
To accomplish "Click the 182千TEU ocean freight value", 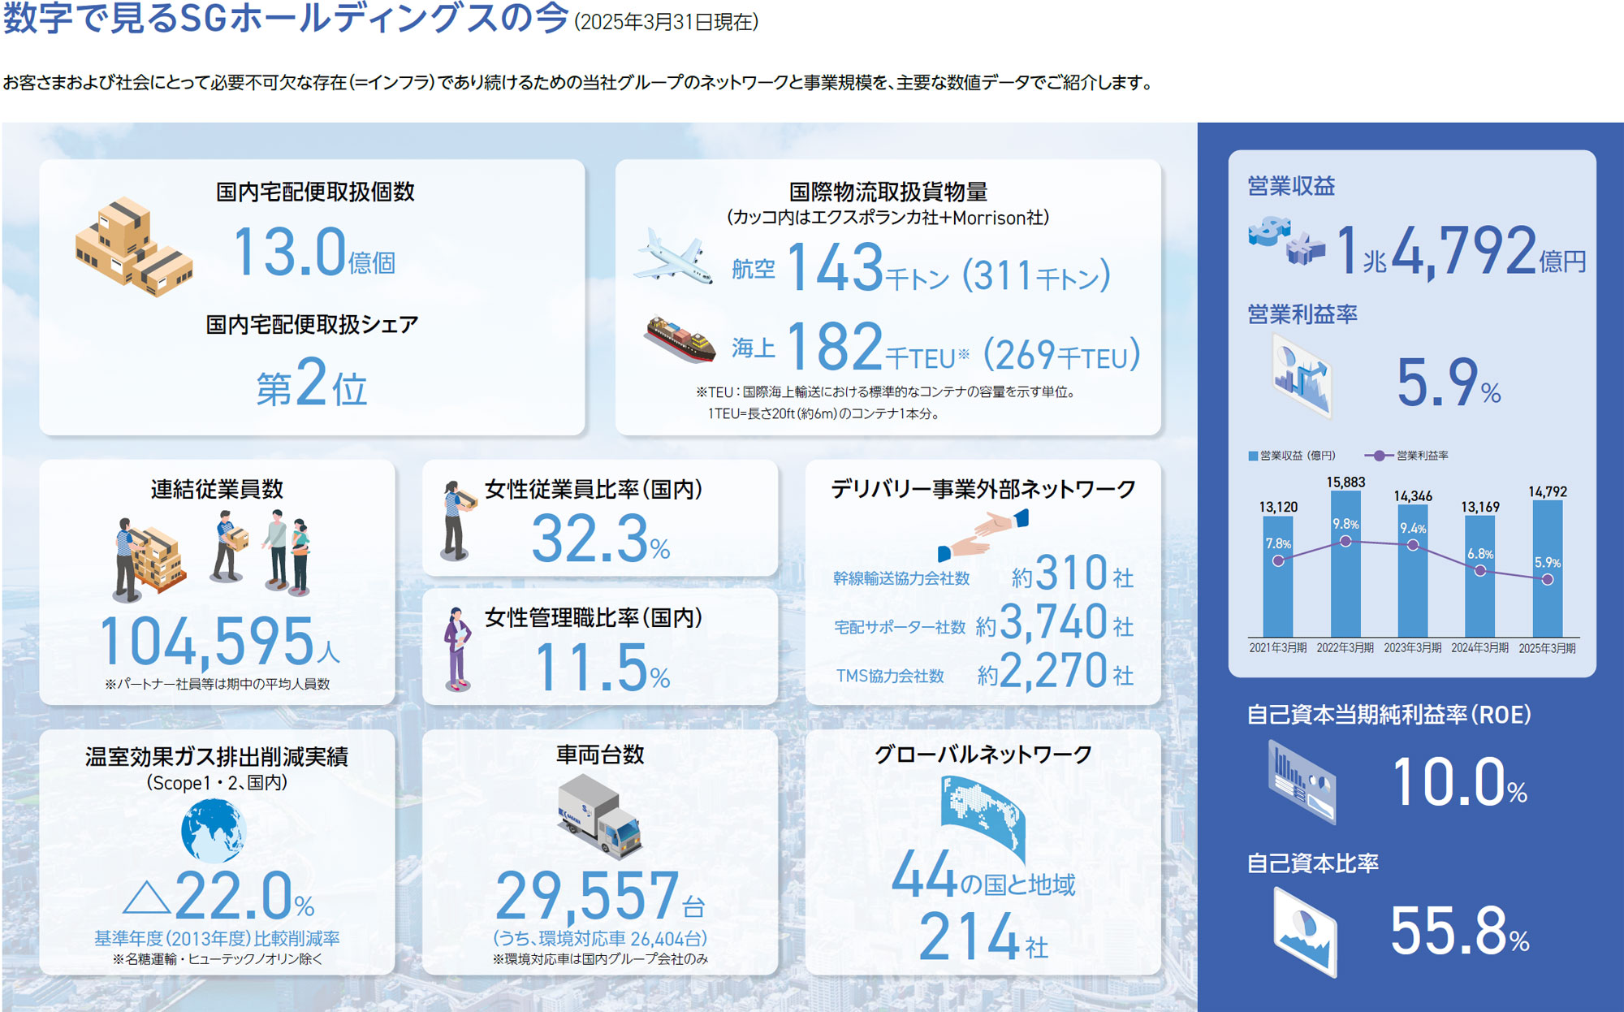I will [878, 348].
